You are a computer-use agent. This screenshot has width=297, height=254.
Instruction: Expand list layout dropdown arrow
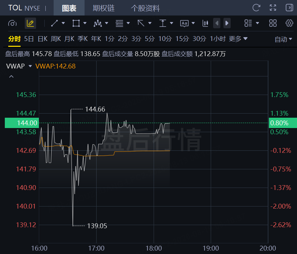coord(257,23)
